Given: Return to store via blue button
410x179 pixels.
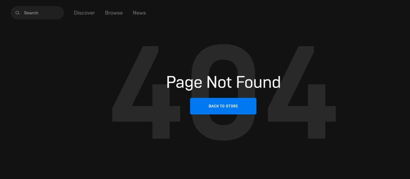Looking at the screenshot, I should coord(223,106).
